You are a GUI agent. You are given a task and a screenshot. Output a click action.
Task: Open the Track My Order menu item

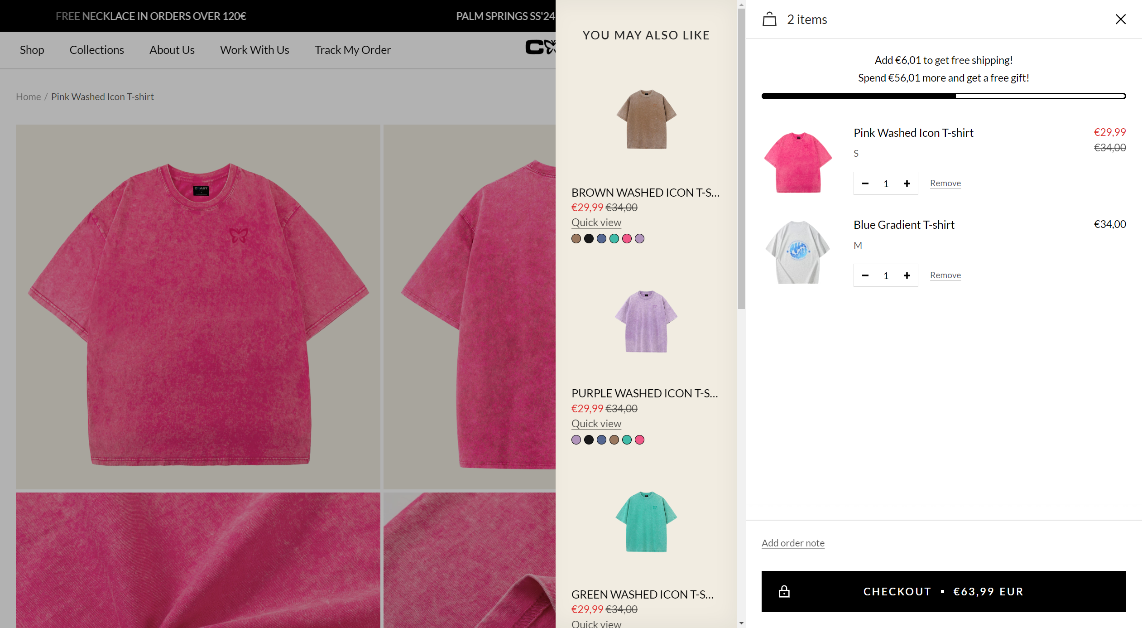pyautogui.click(x=352, y=50)
